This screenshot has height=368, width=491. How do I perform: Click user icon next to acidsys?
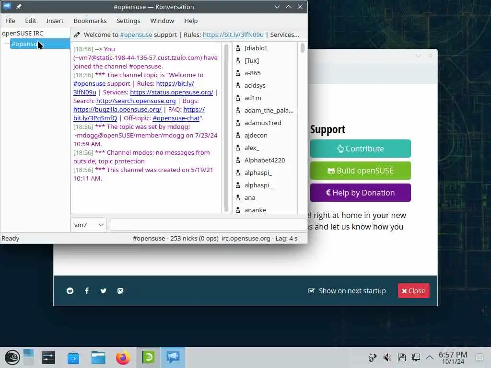tap(238, 85)
